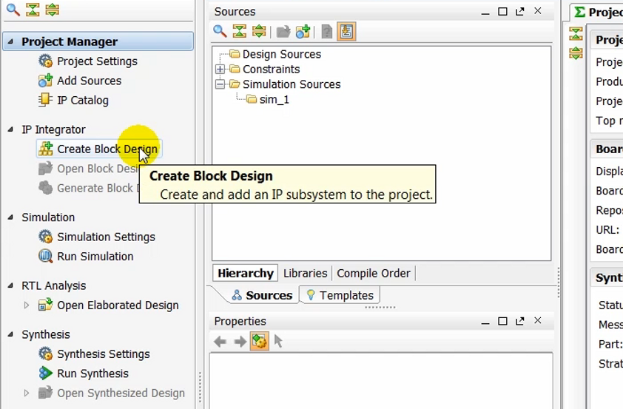The image size is (623, 409).
Task: Expand the Constraints folder node
Action: (220, 69)
